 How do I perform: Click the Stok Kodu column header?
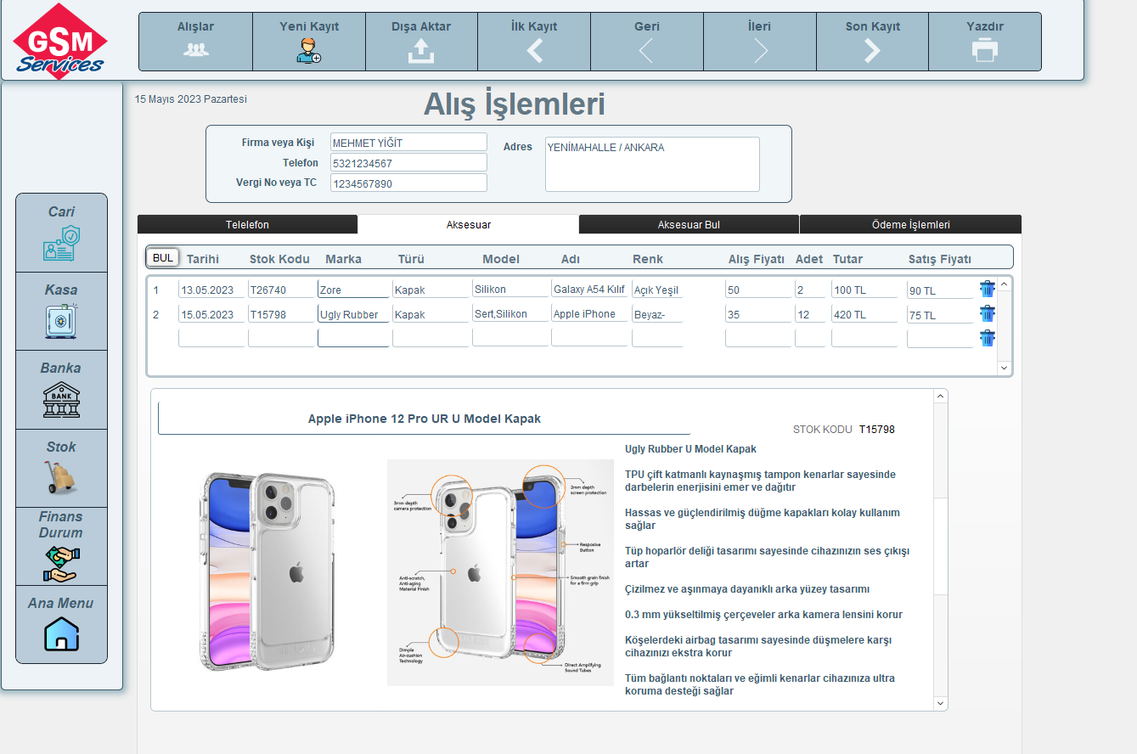[x=279, y=259]
